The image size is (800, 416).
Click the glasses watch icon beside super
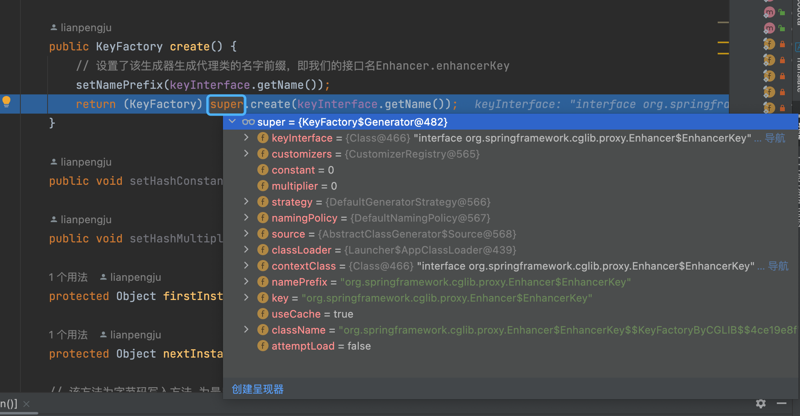click(248, 122)
